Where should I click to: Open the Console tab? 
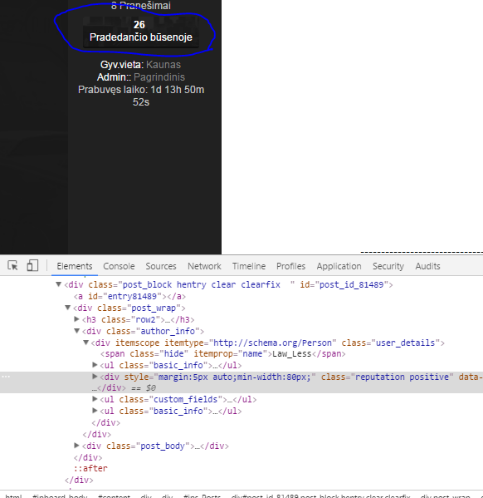coord(119,266)
